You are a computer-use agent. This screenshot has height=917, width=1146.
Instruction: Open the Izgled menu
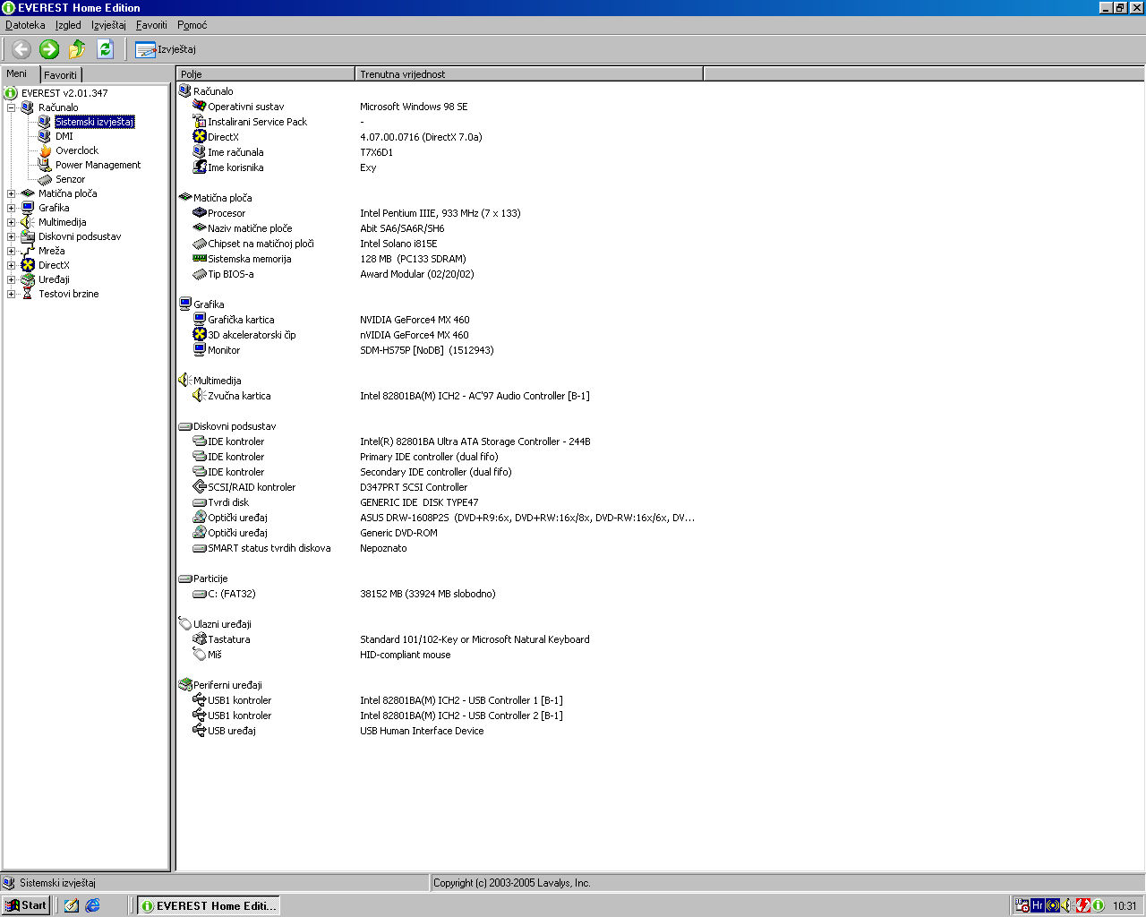[68, 25]
